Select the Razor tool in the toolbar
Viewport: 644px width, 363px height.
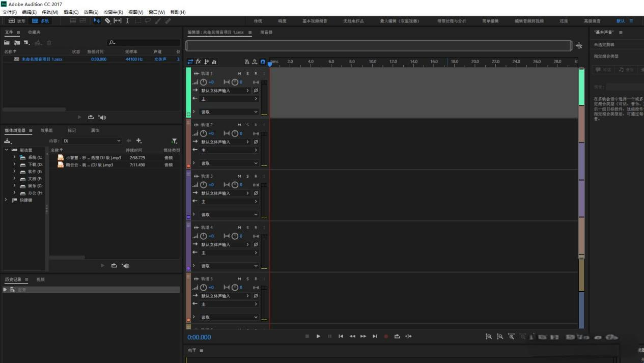tap(107, 21)
